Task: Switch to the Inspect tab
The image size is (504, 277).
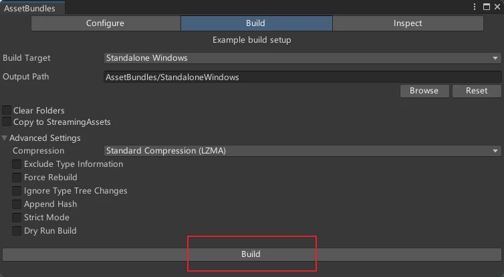Action: 408,23
